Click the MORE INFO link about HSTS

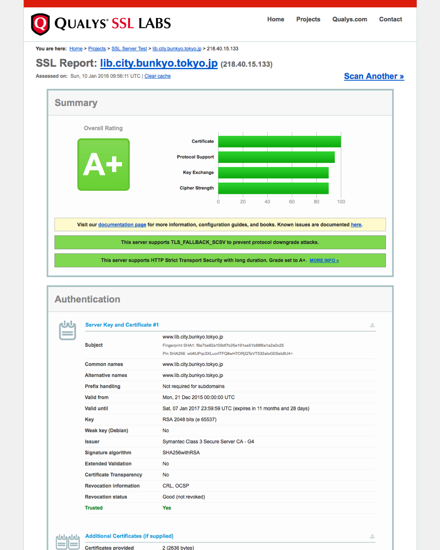(324, 260)
